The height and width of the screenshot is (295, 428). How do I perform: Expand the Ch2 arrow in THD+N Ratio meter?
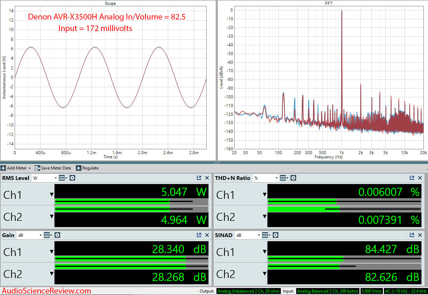tap(265, 217)
